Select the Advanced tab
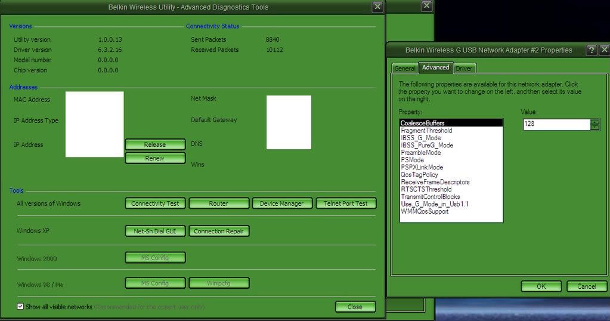Screen dimensions: 610x321 [x=435, y=67]
